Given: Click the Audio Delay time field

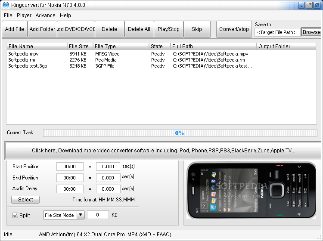Looking at the screenshot, I should pos(70,189).
